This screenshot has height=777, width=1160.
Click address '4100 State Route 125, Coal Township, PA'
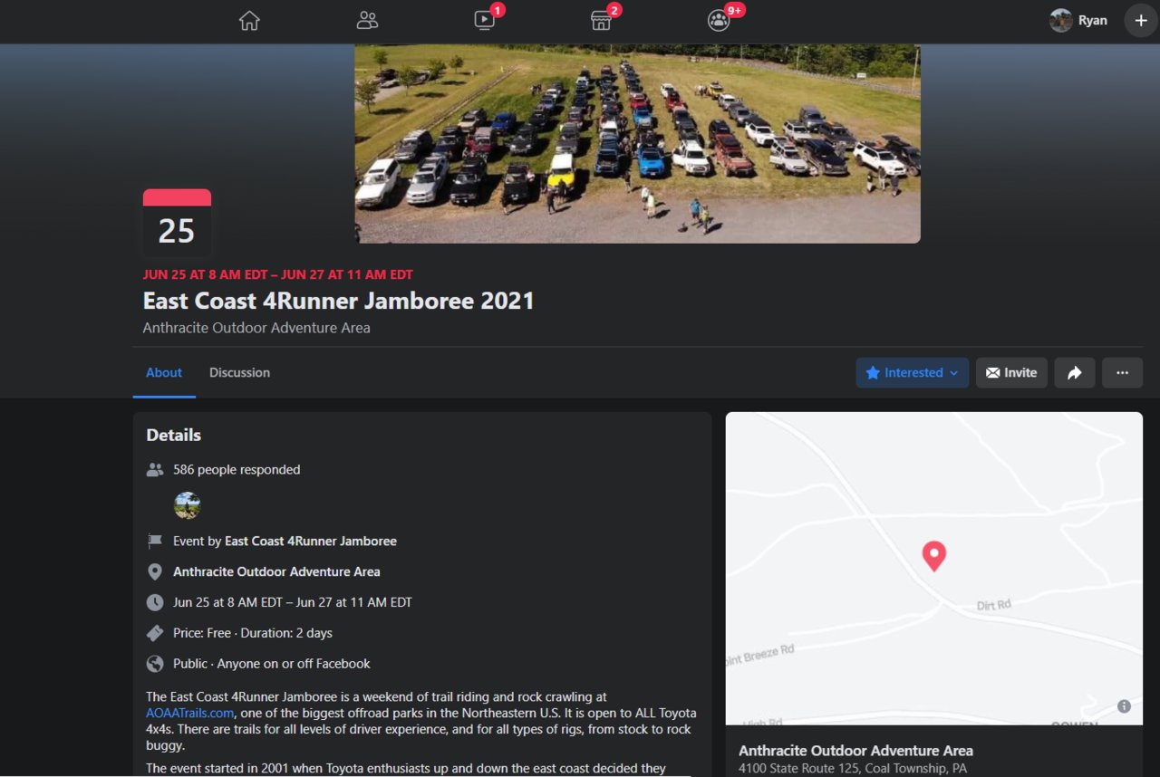pos(853,769)
